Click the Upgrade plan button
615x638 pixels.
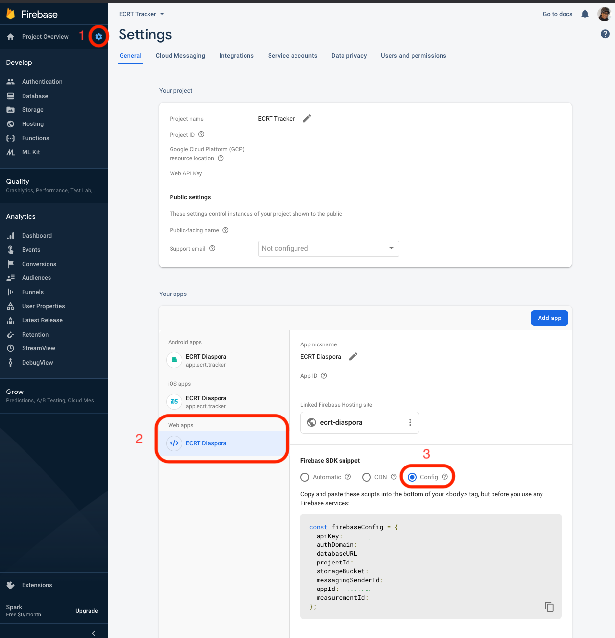point(87,611)
